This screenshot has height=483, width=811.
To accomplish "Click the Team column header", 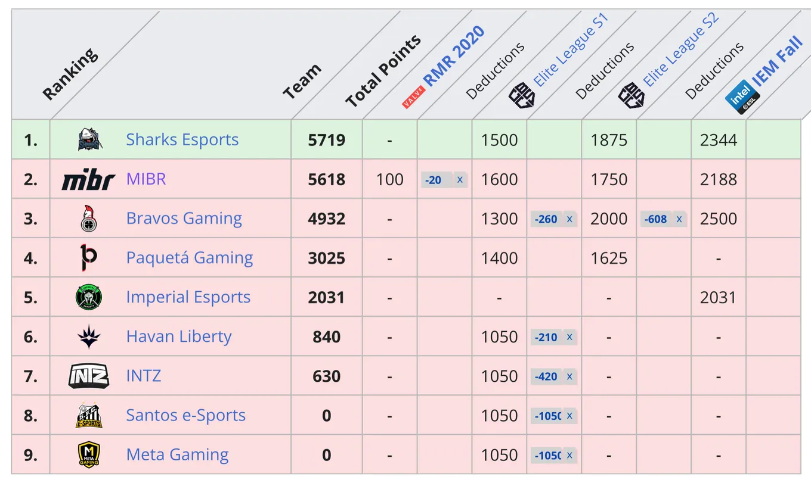I will tap(302, 82).
